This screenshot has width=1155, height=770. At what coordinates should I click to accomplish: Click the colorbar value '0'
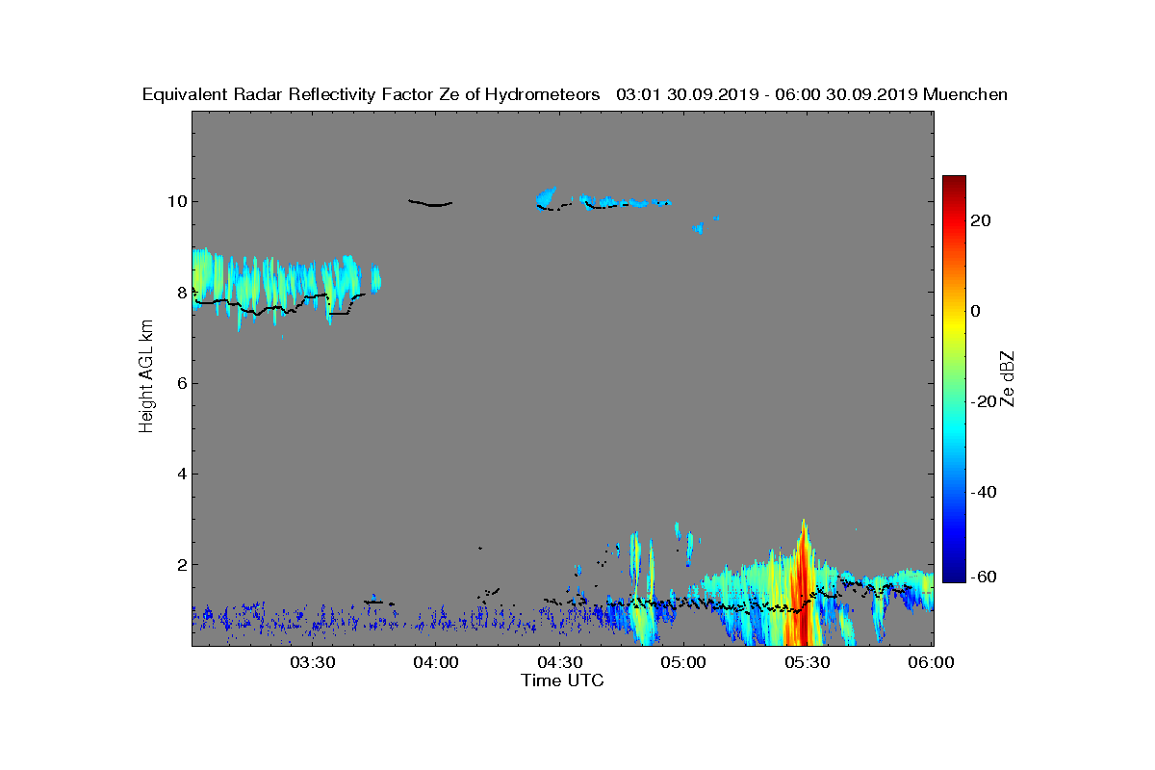(976, 311)
